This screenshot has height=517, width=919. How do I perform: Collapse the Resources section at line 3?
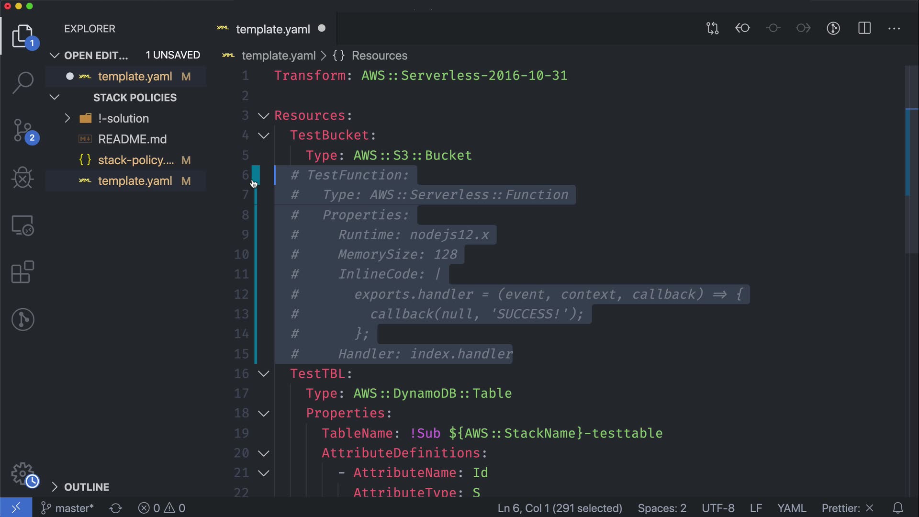pos(264,116)
